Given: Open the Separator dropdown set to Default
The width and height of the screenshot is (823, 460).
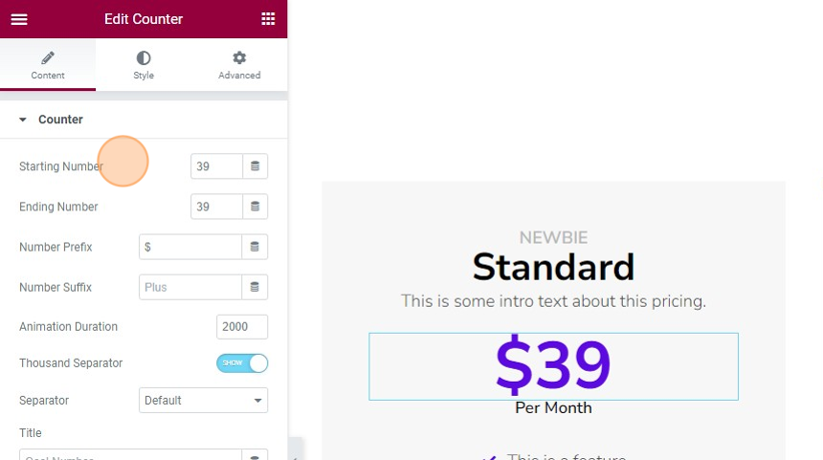Looking at the screenshot, I should (203, 400).
